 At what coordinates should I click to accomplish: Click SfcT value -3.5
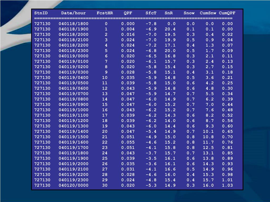pos(151,158)
